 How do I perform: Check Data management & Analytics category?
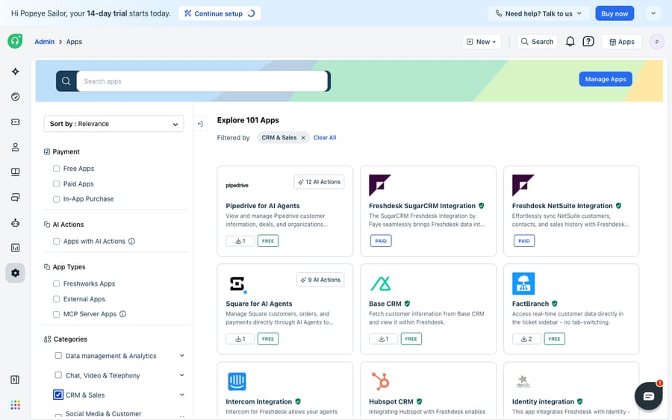click(58, 355)
